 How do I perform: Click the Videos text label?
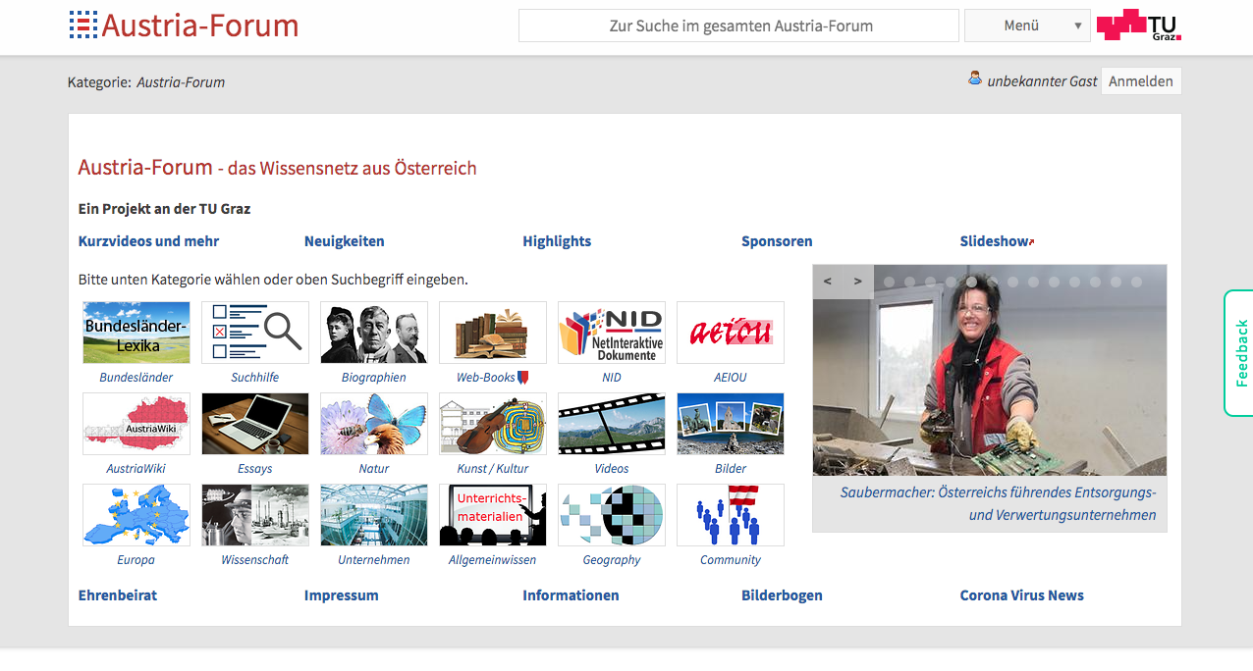[612, 469]
